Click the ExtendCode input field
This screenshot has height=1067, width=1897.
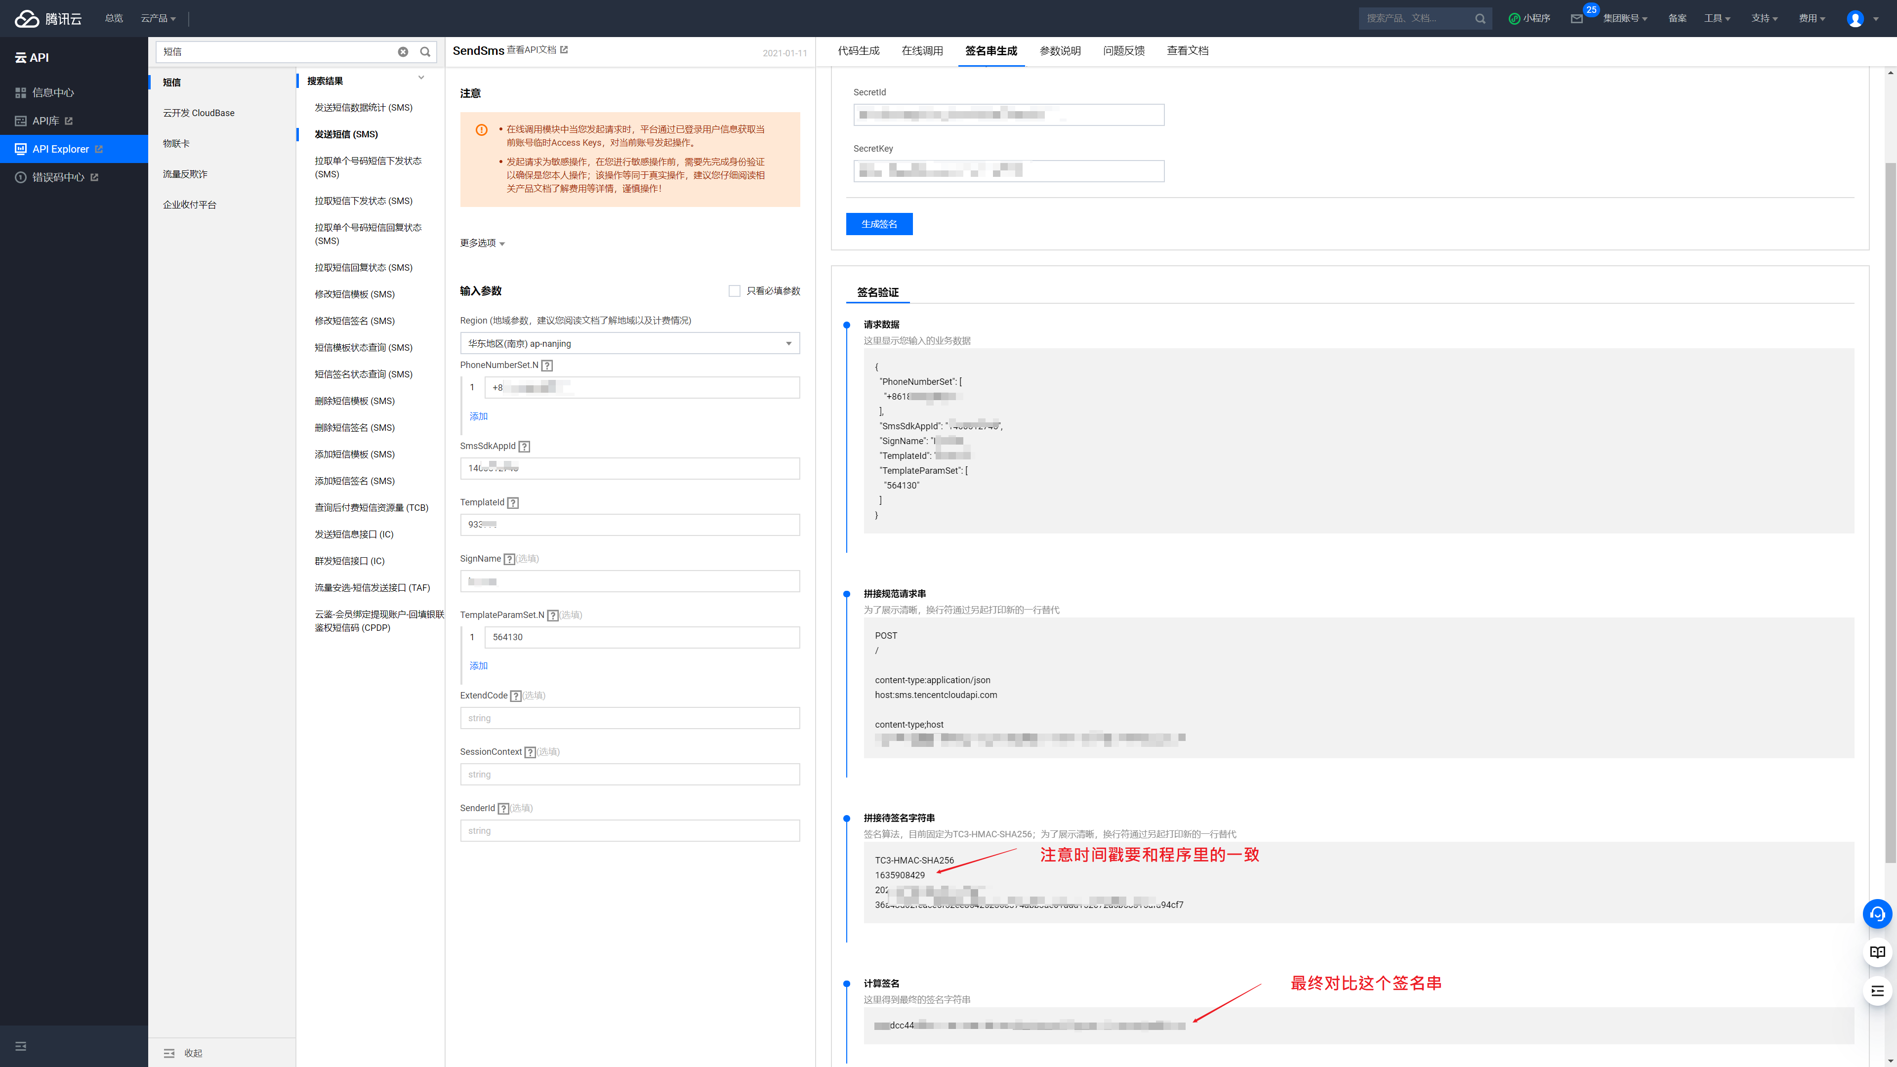[x=630, y=718]
